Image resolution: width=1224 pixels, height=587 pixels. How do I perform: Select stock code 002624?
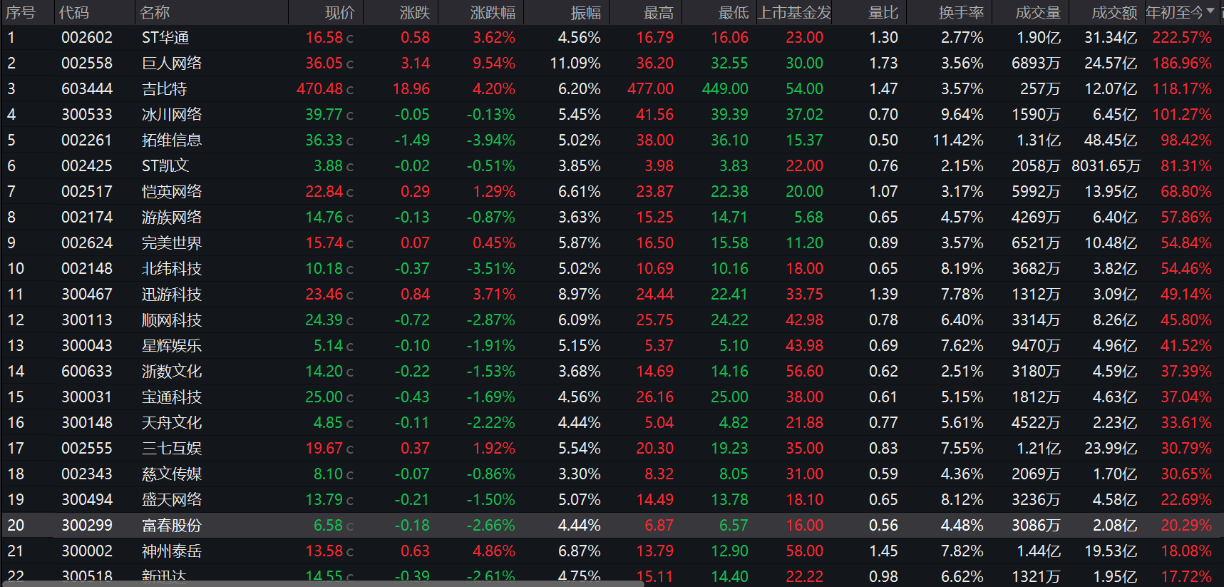pyautogui.click(x=87, y=243)
